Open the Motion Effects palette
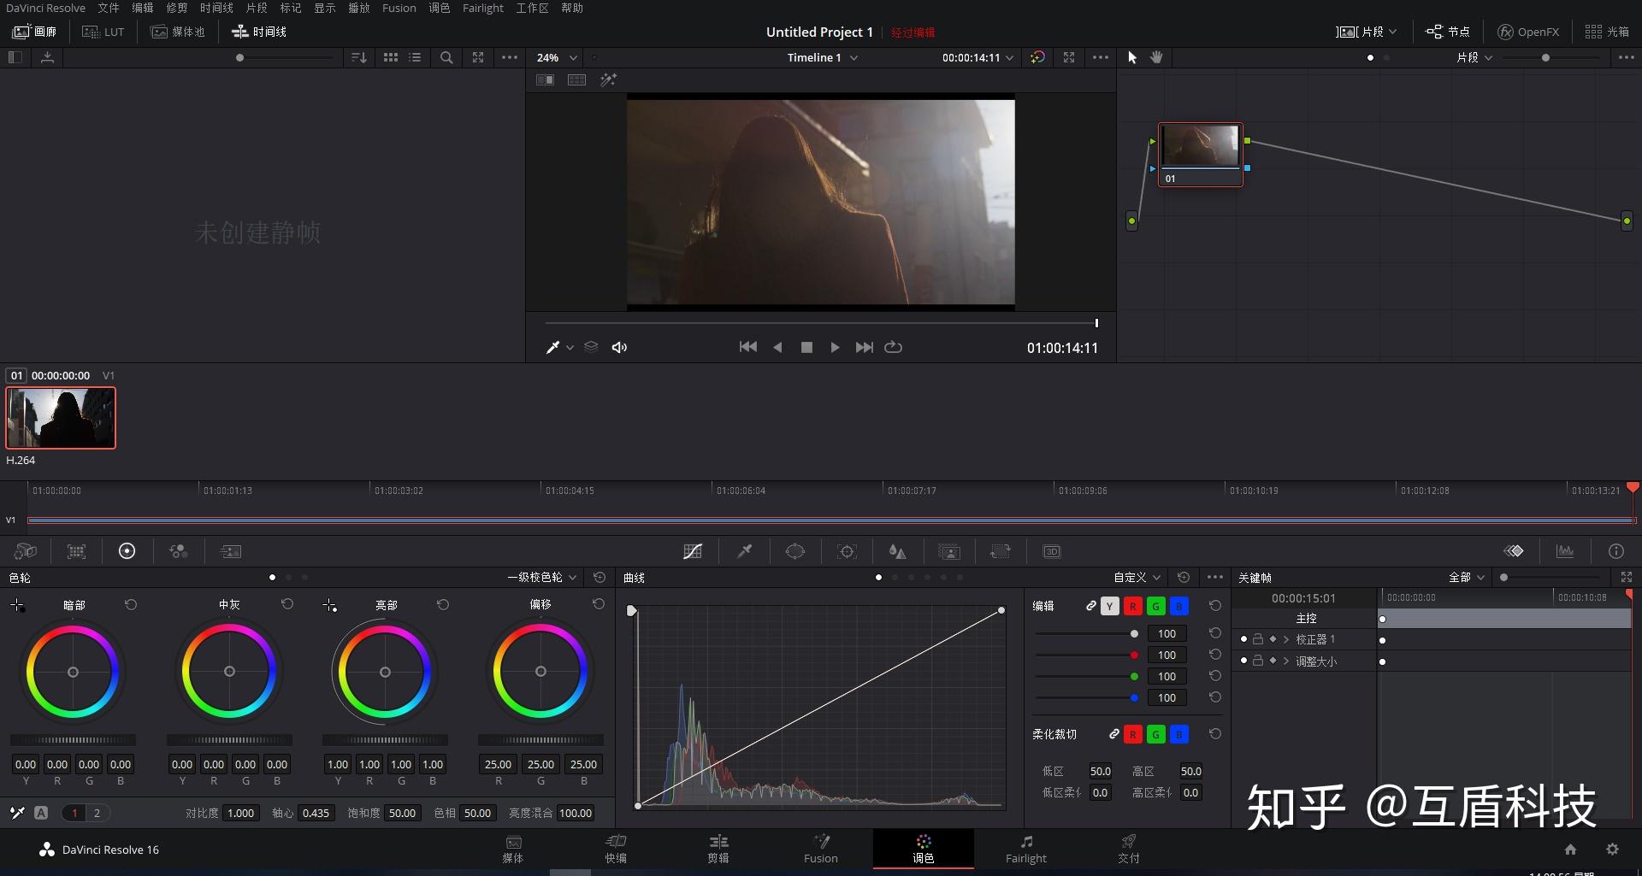 tap(230, 551)
